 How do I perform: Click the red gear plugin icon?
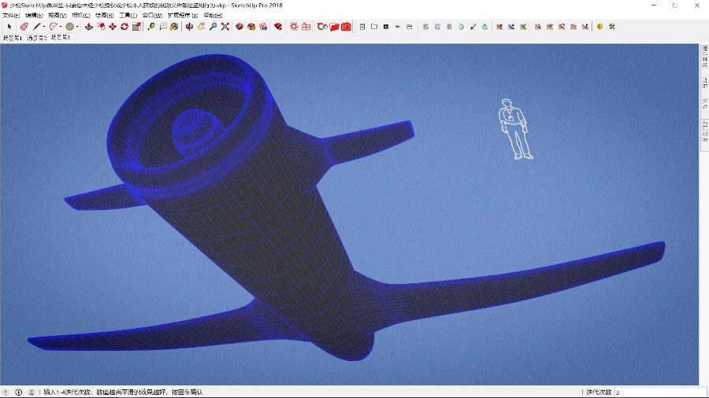(294, 27)
